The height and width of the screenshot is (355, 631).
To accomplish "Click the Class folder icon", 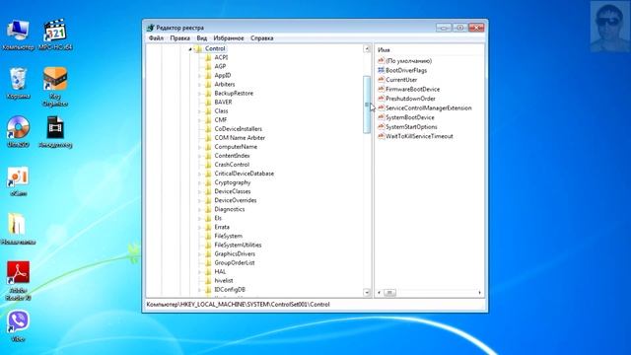I will 208,111.
